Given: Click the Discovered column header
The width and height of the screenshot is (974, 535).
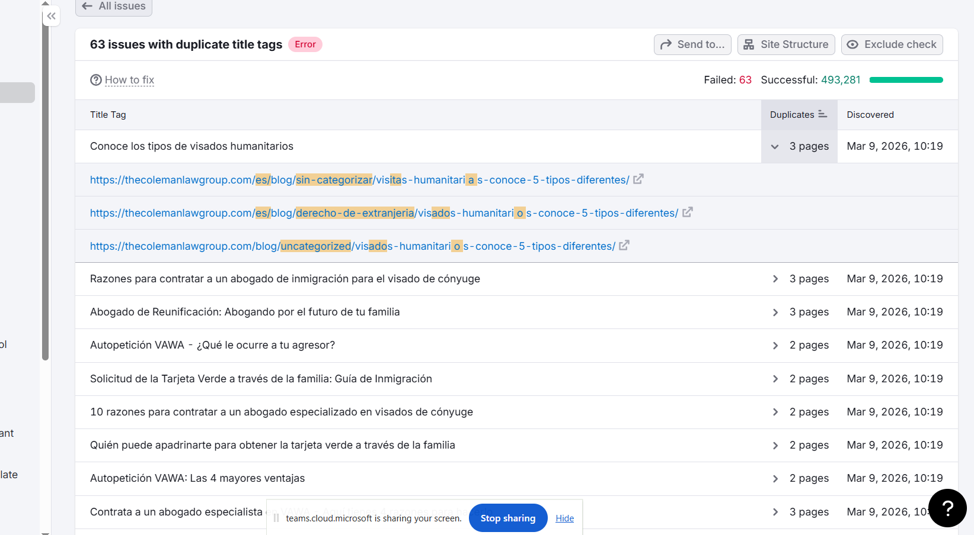Looking at the screenshot, I should coord(870,115).
